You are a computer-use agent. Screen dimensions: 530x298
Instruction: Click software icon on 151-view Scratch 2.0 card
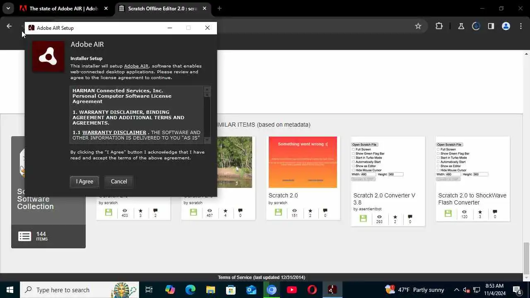tap(278, 212)
